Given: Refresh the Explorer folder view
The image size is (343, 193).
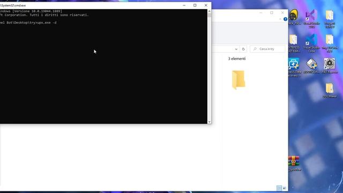Looking at the screenshot, I should (x=243, y=49).
